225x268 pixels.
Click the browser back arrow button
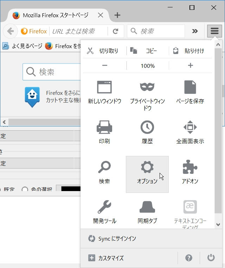11,31
